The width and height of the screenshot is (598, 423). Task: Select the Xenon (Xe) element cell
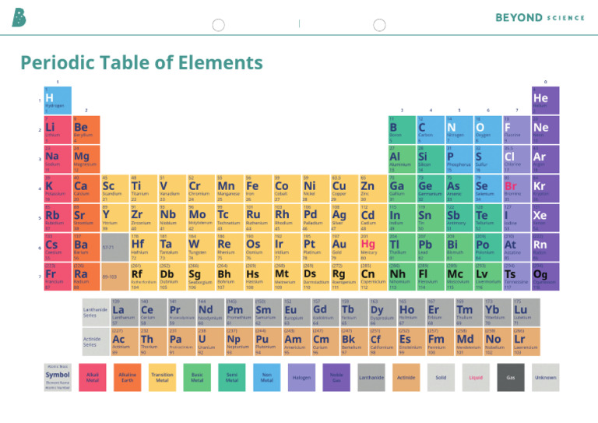(x=545, y=218)
